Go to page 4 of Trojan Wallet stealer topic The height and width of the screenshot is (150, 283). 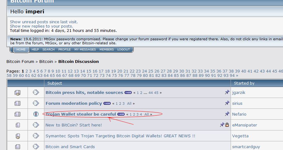[141, 114]
